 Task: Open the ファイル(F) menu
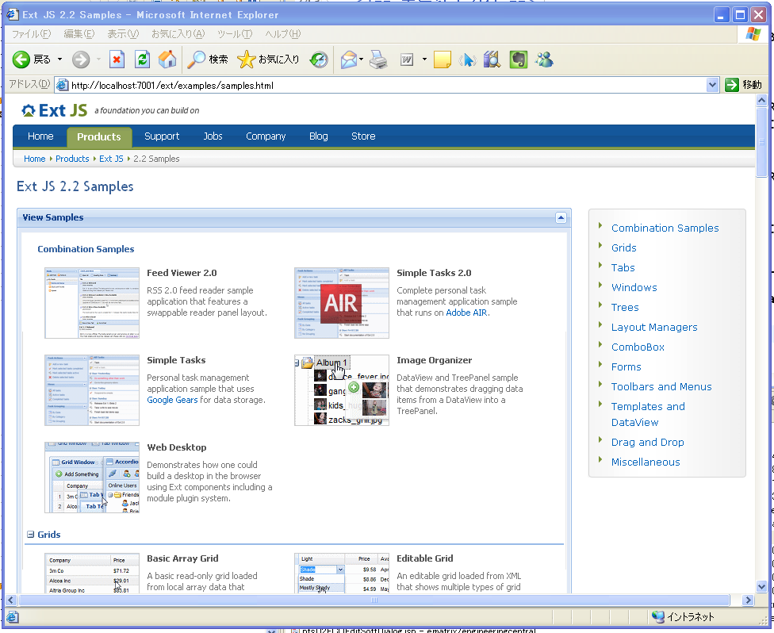[31, 33]
